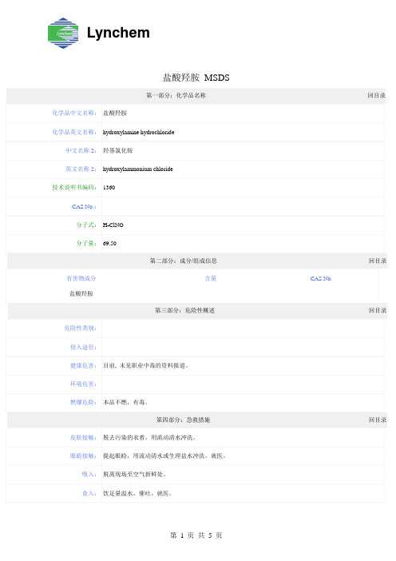The width and height of the screenshot is (396, 561).
Task: Select the value 羟基氯化铵
Action: pyautogui.click(x=118, y=150)
